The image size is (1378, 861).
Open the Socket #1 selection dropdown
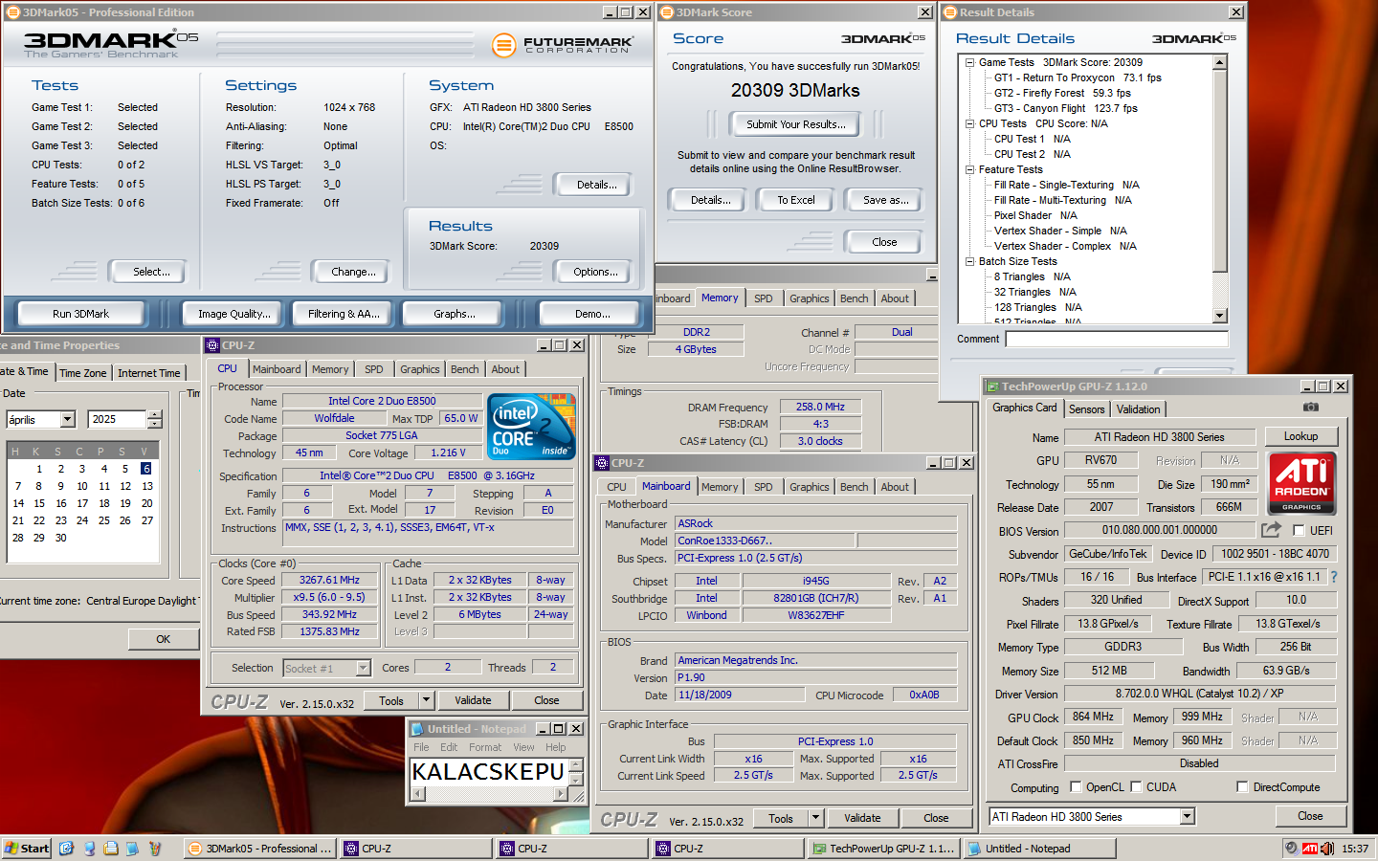(363, 668)
